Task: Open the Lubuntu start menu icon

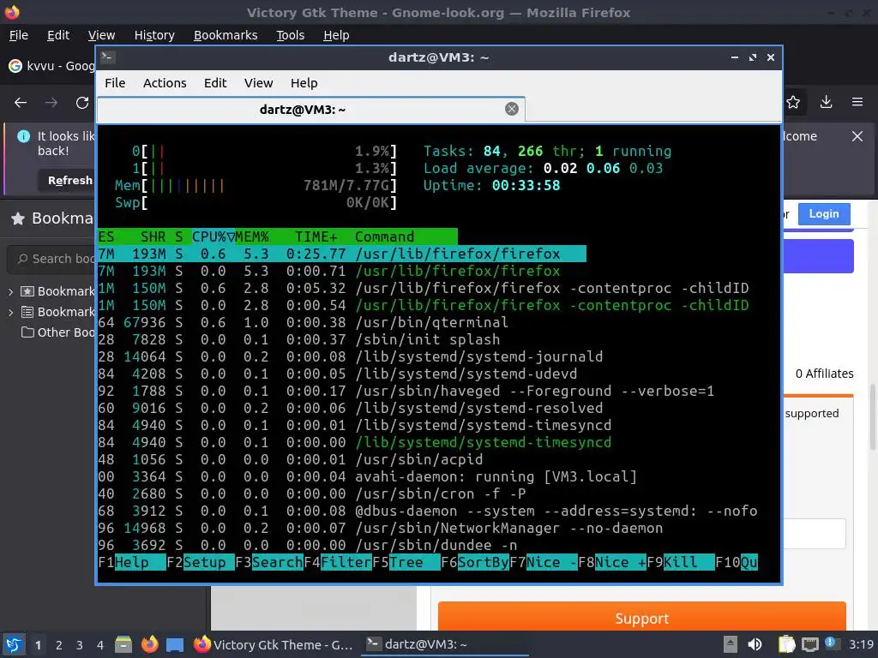Action: 14,644
